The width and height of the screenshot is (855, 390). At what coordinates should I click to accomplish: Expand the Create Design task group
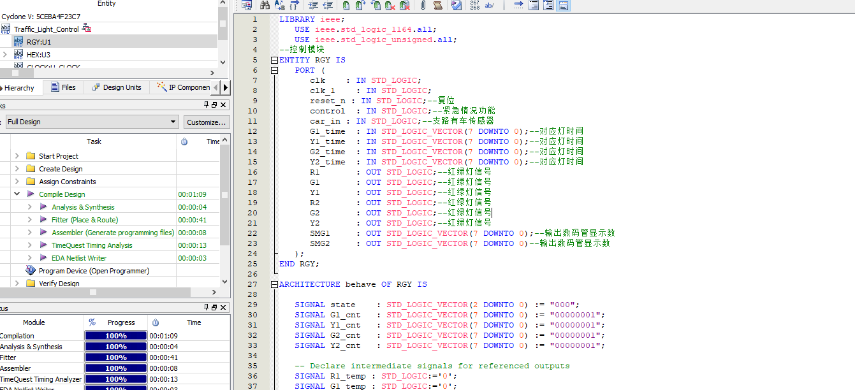click(x=17, y=169)
